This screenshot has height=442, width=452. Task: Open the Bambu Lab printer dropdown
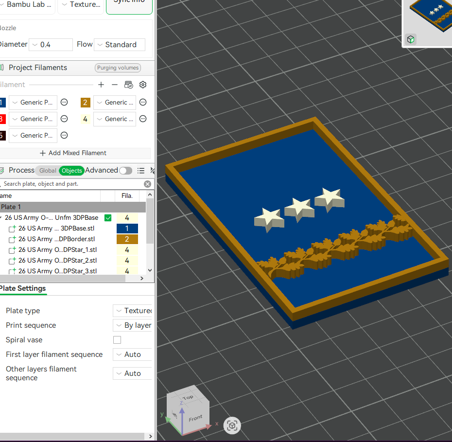pyautogui.click(x=27, y=5)
